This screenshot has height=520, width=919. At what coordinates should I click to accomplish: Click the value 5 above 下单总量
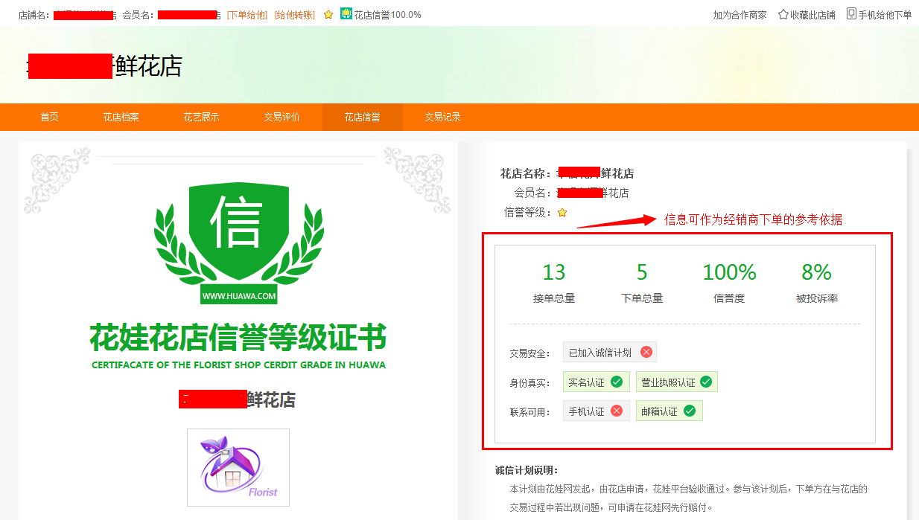click(x=642, y=272)
